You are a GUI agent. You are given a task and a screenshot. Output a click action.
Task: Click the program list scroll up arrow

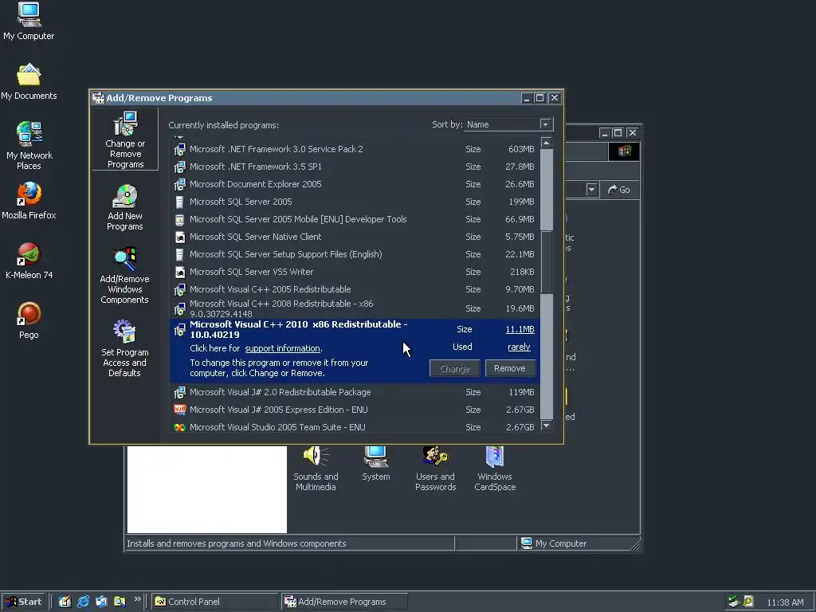(546, 143)
